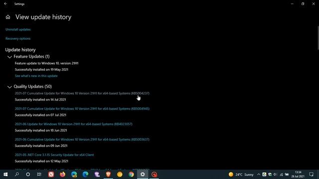319x179 pixels.
Task: Open the Uninstall updates link
Action: click(18, 29)
